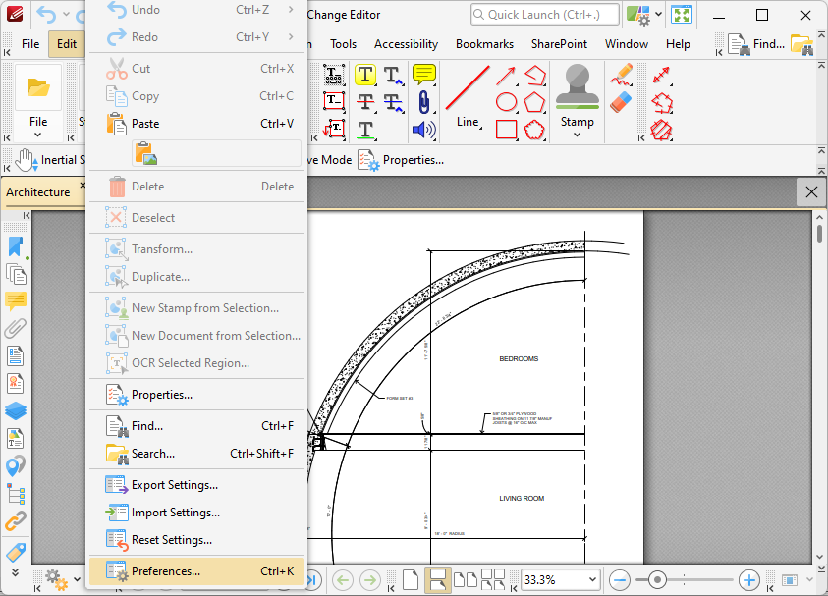
Task: Open the zoom level 33.3% dropdown
Action: click(x=592, y=580)
